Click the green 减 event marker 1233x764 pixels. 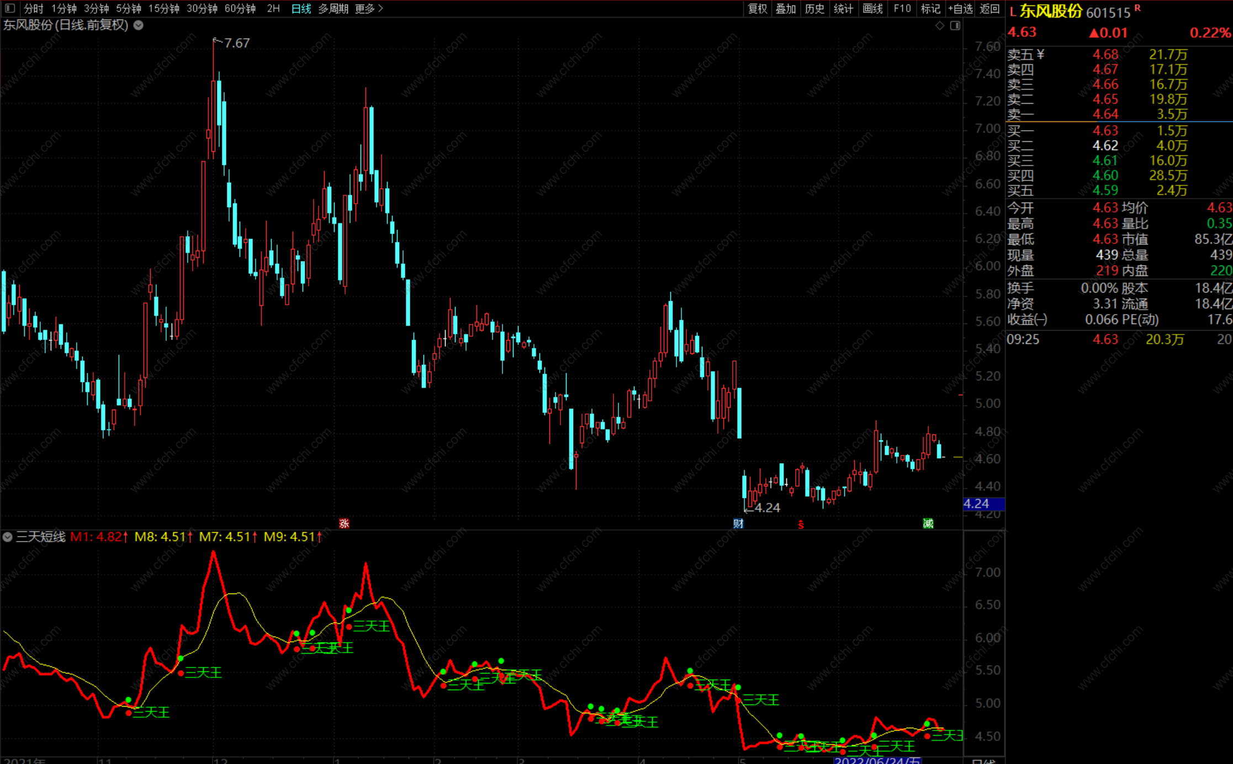928,523
